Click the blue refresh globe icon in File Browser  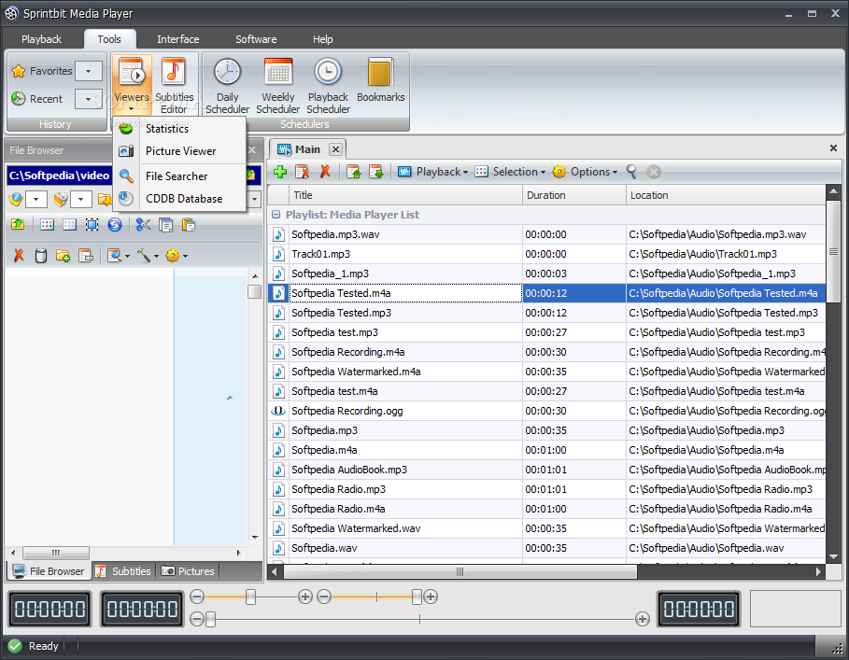(x=115, y=224)
